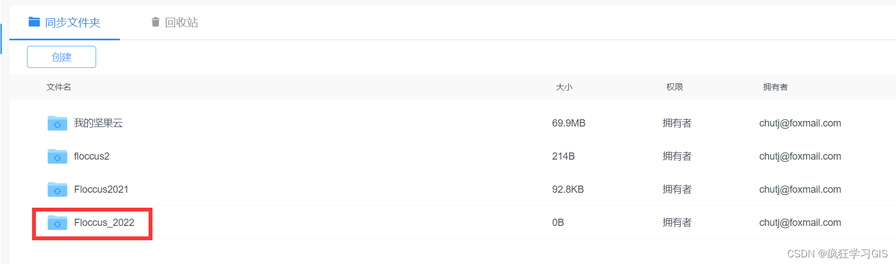Click the blue folder icon in 同步文件夹 tab

34,22
